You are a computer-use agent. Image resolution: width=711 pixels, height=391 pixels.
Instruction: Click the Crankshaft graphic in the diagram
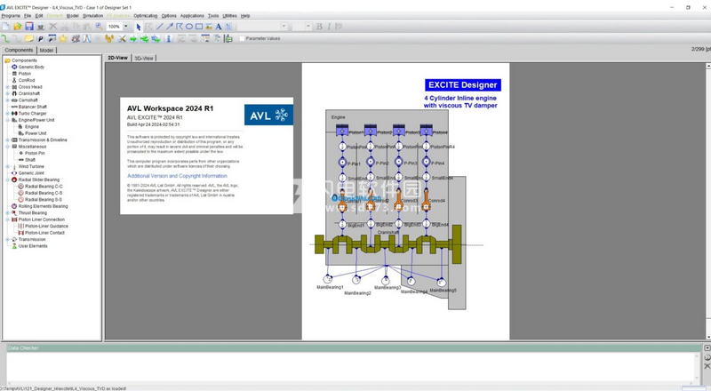coord(388,244)
